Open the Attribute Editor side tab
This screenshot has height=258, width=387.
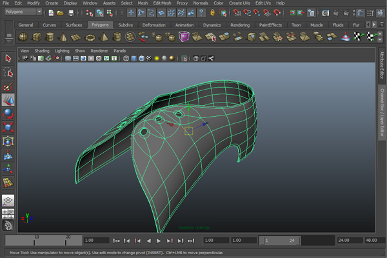[x=382, y=65]
